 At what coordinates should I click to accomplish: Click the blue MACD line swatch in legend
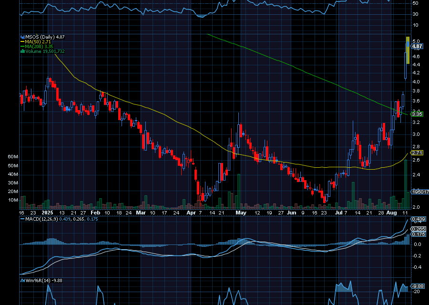click(x=22, y=219)
